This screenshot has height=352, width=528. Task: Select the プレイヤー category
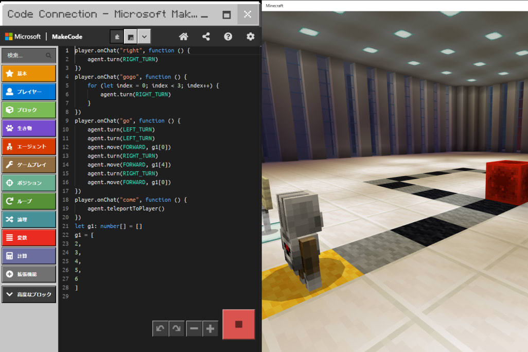tap(29, 92)
